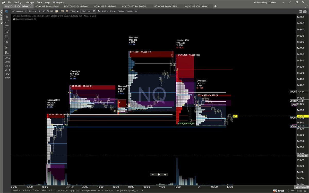The height and width of the screenshot is (193, 309).
Task: Select the trend line drawing tool
Action: point(7,22)
